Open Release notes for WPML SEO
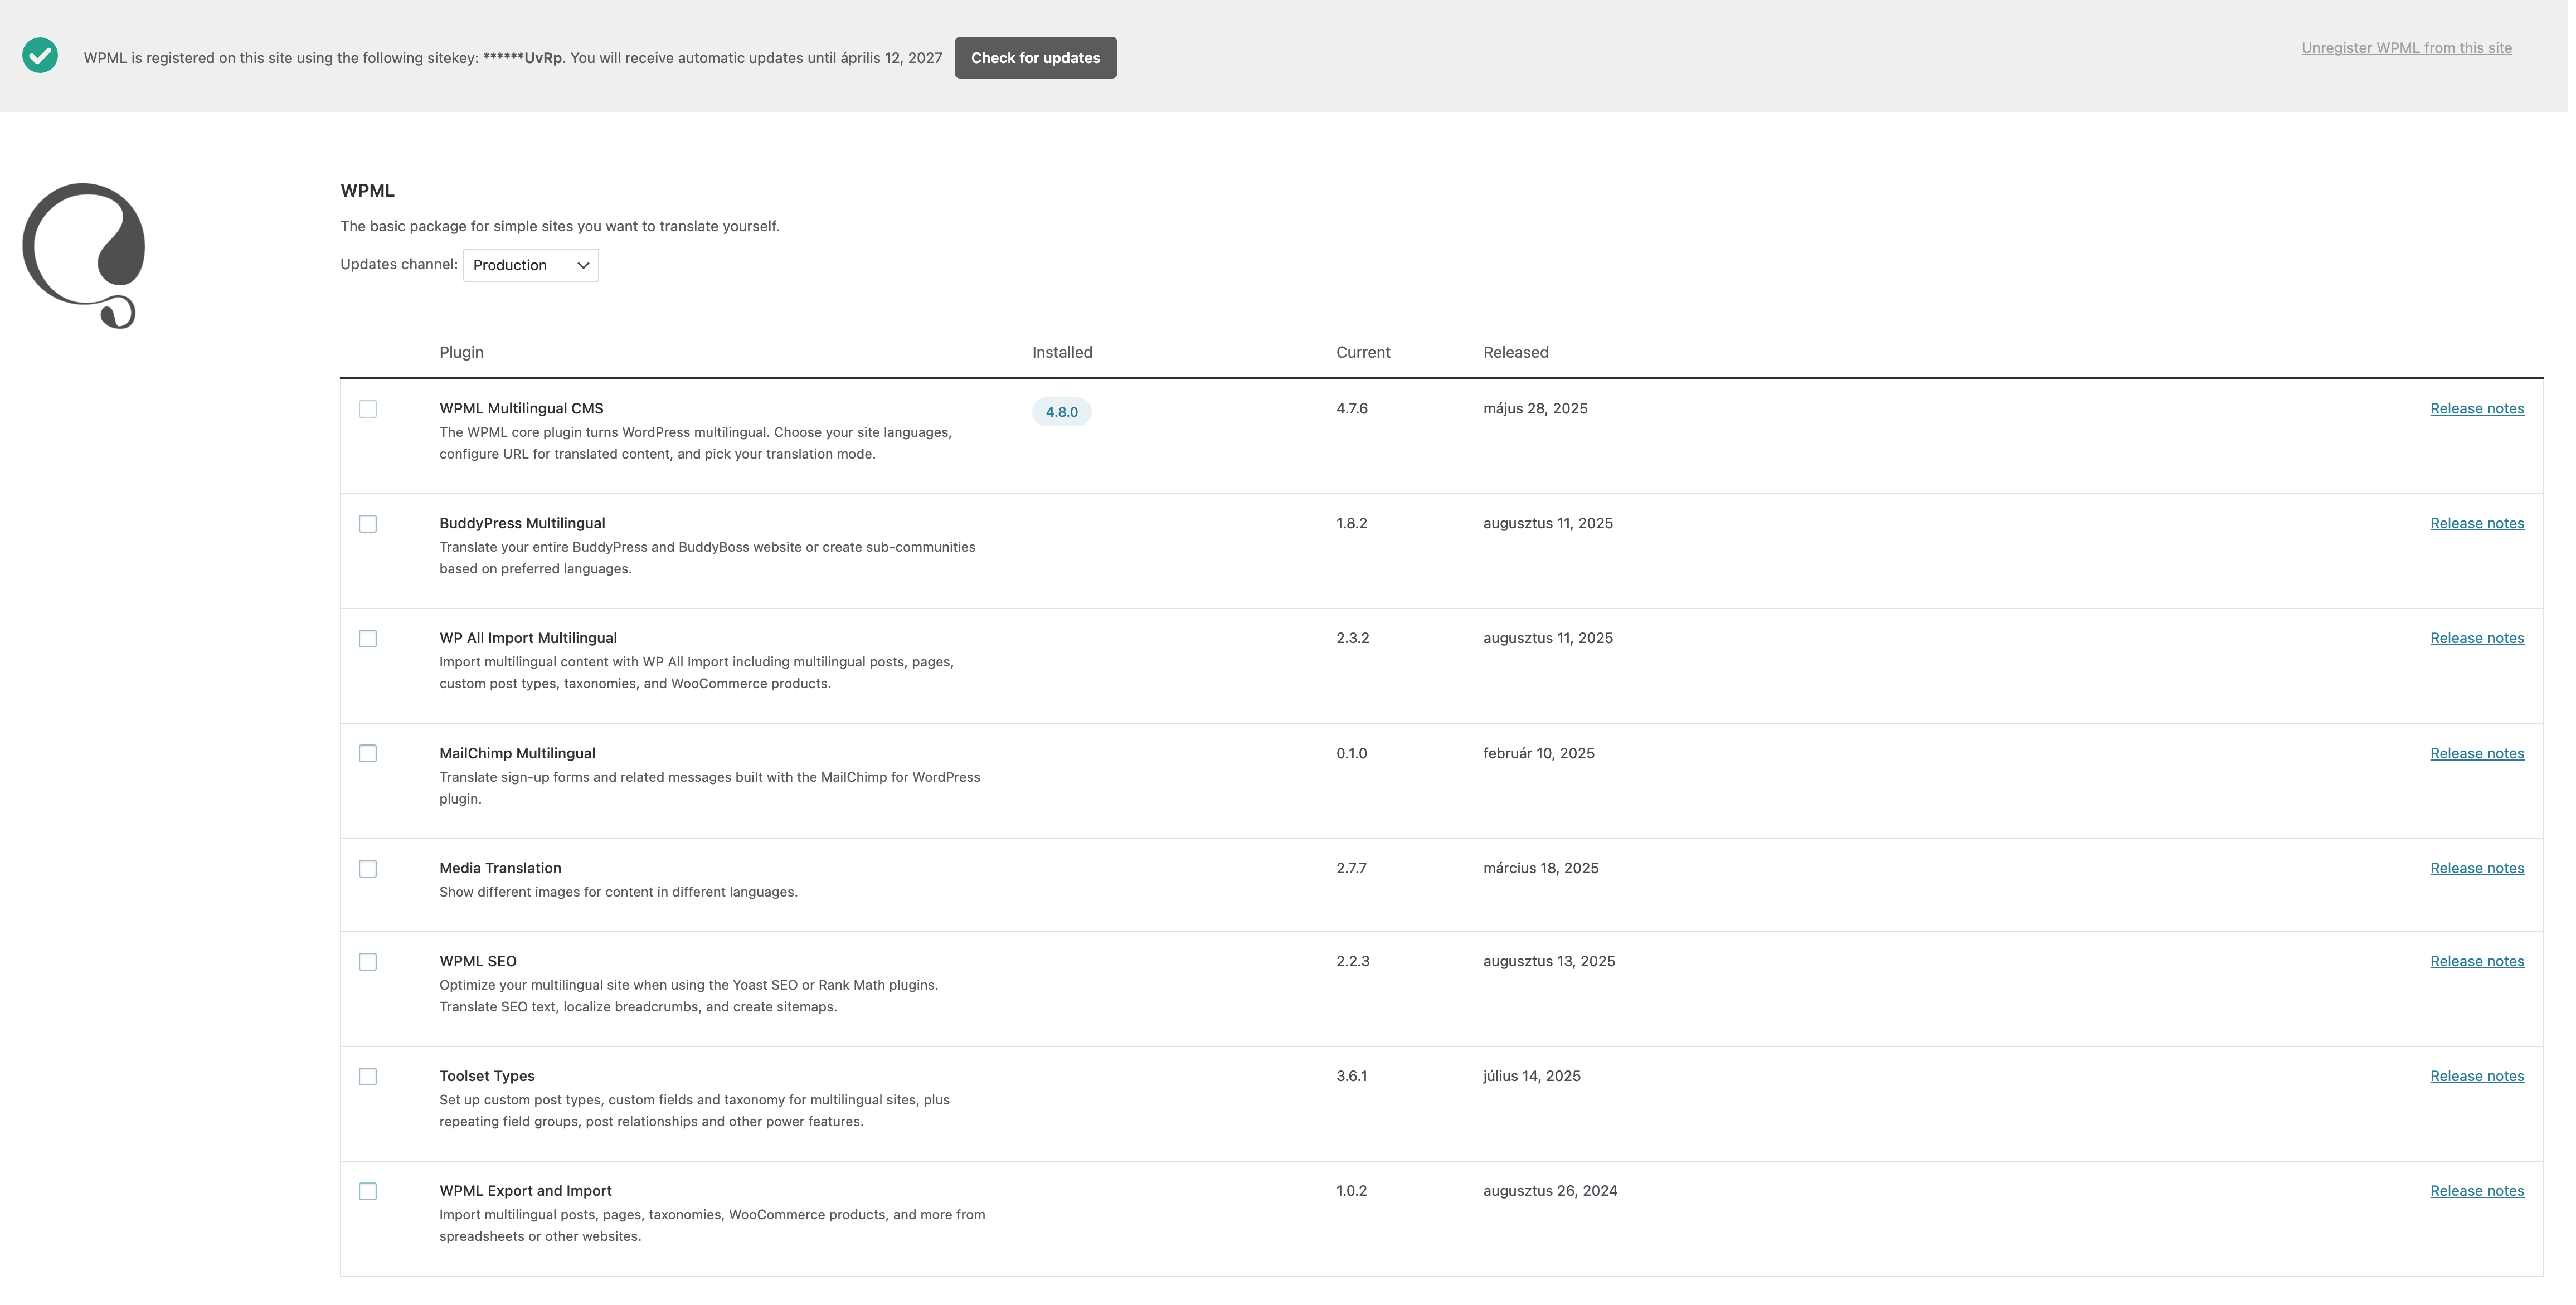2576x1305 pixels. 2476,961
